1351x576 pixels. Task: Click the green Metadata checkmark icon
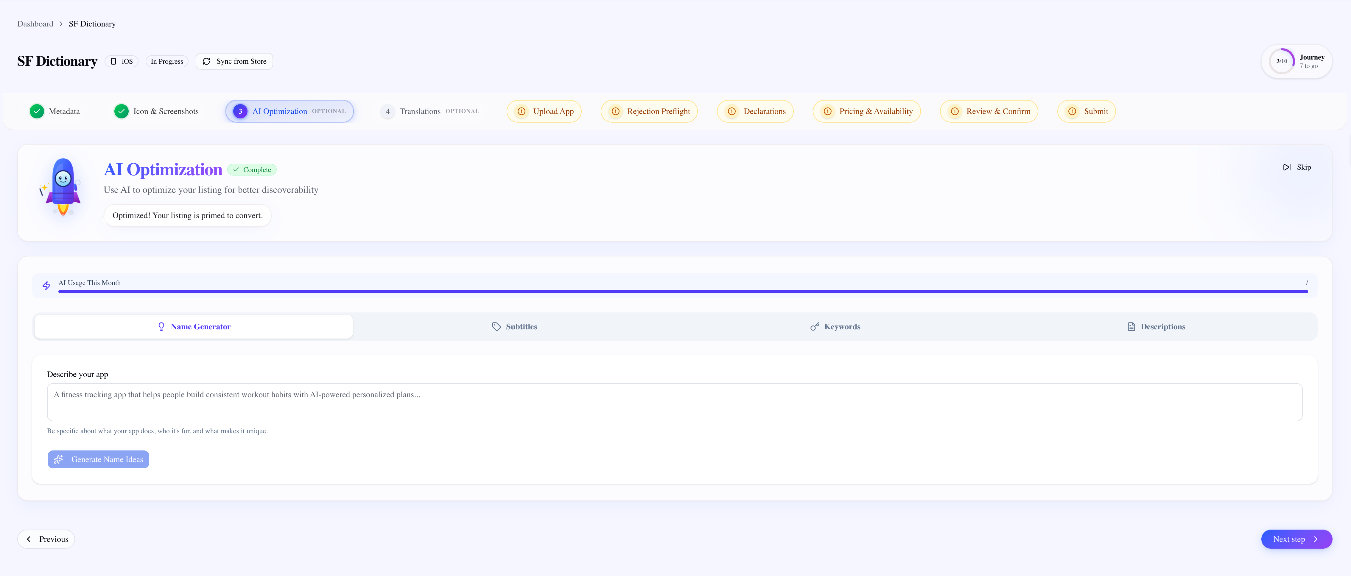[37, 111]
